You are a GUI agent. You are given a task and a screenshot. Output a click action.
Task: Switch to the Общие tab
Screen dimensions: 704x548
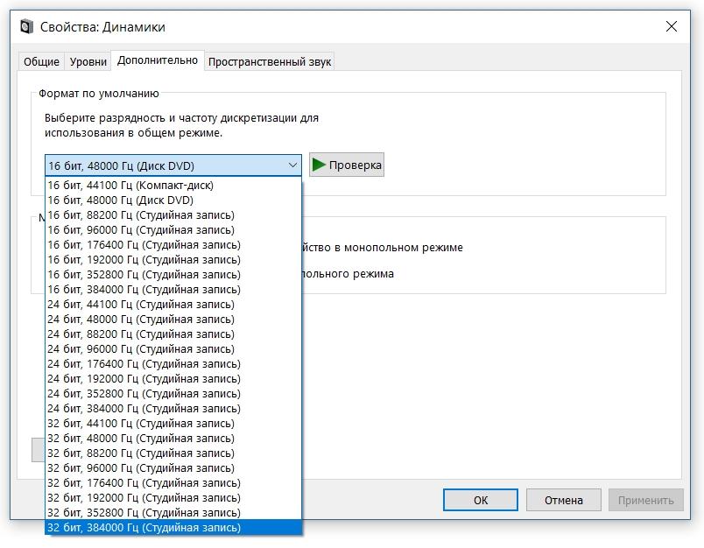tap(41, 61)
